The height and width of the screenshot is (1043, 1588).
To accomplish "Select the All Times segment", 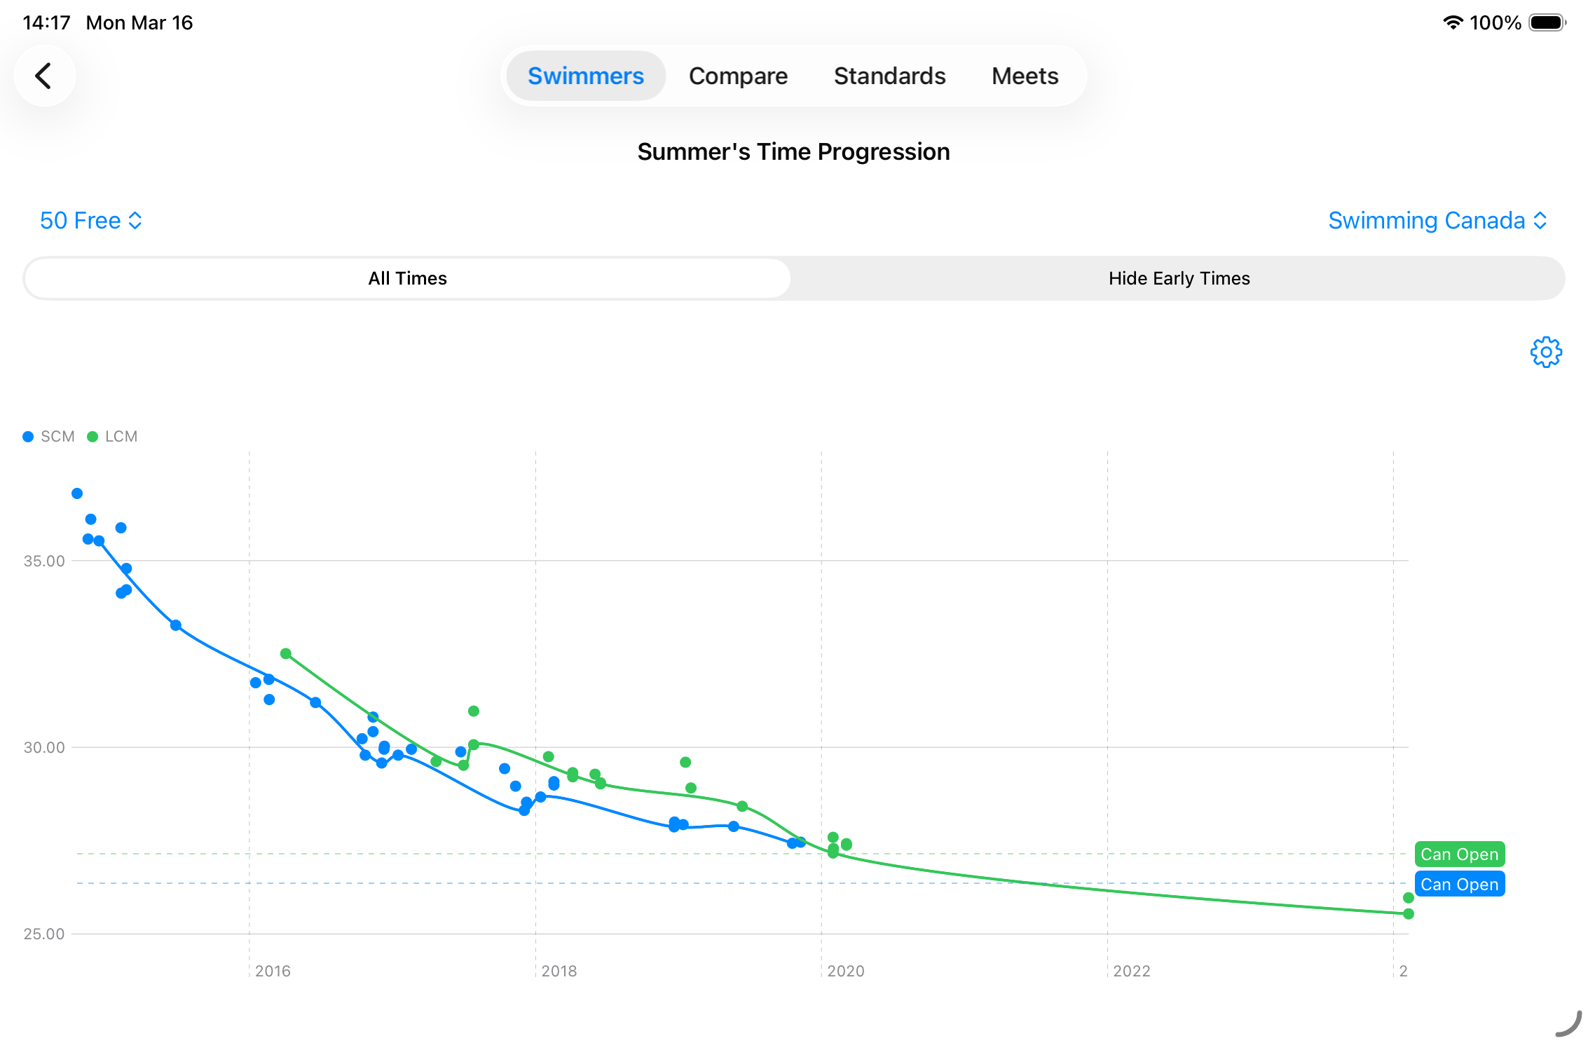I will (407, 278).
